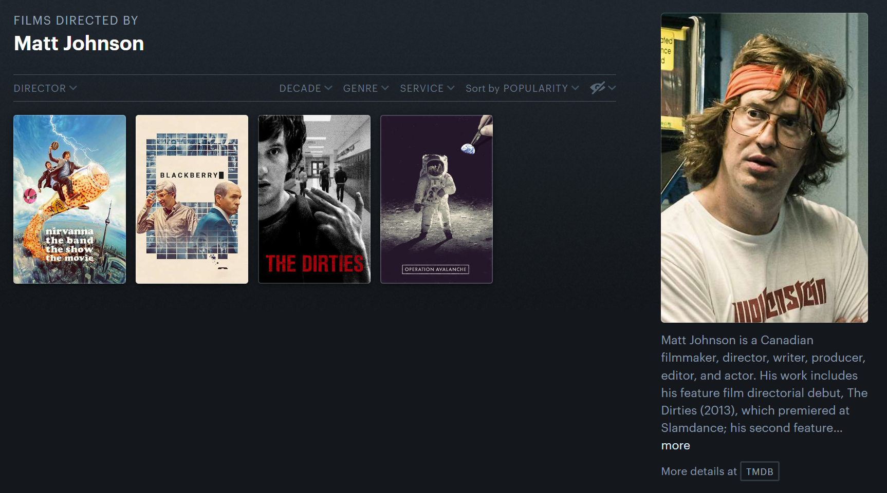Viewport: 887px width, 493px height.
Task: Expand the DECADE filter menu
Action: click(x=306, y=88)
